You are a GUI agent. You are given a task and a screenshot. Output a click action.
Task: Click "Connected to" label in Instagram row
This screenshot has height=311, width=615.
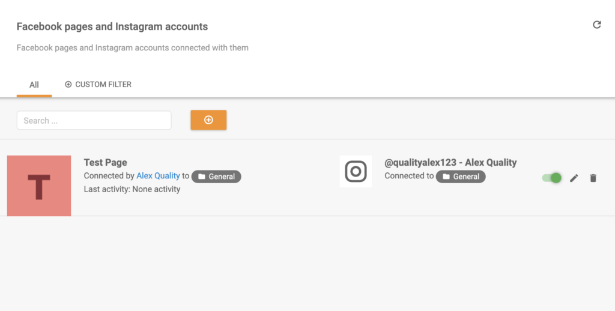(x=409, y=176)
